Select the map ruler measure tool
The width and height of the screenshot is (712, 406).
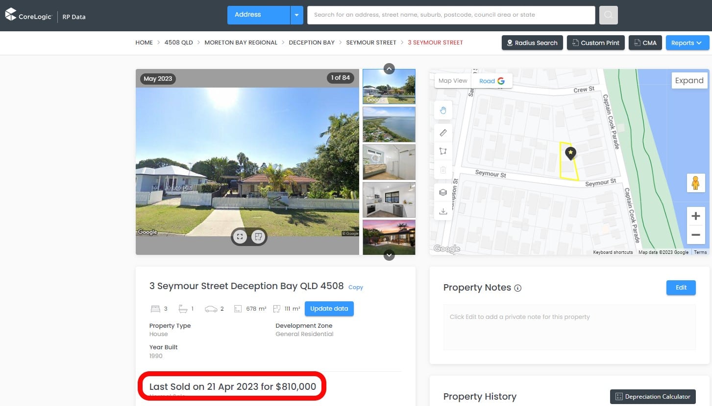click(443, 133)
